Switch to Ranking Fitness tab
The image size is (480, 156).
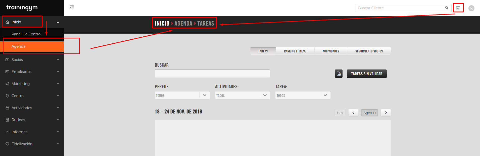[x=295, y=51]
